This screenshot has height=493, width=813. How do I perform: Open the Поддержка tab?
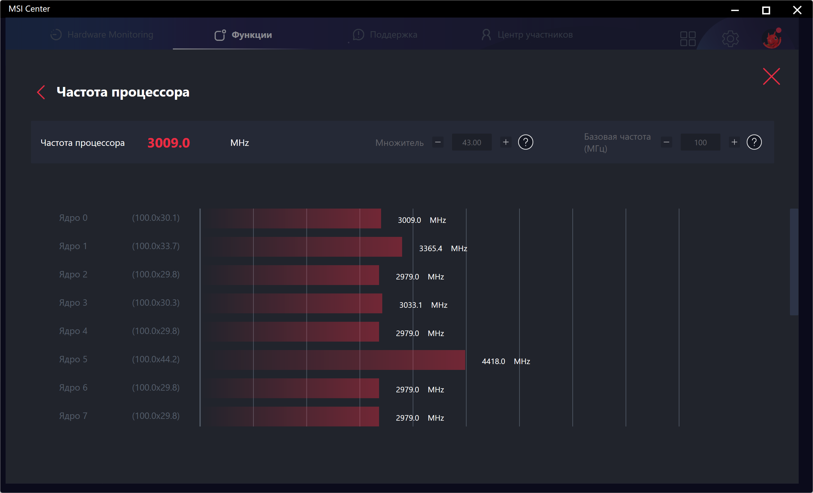385,35
